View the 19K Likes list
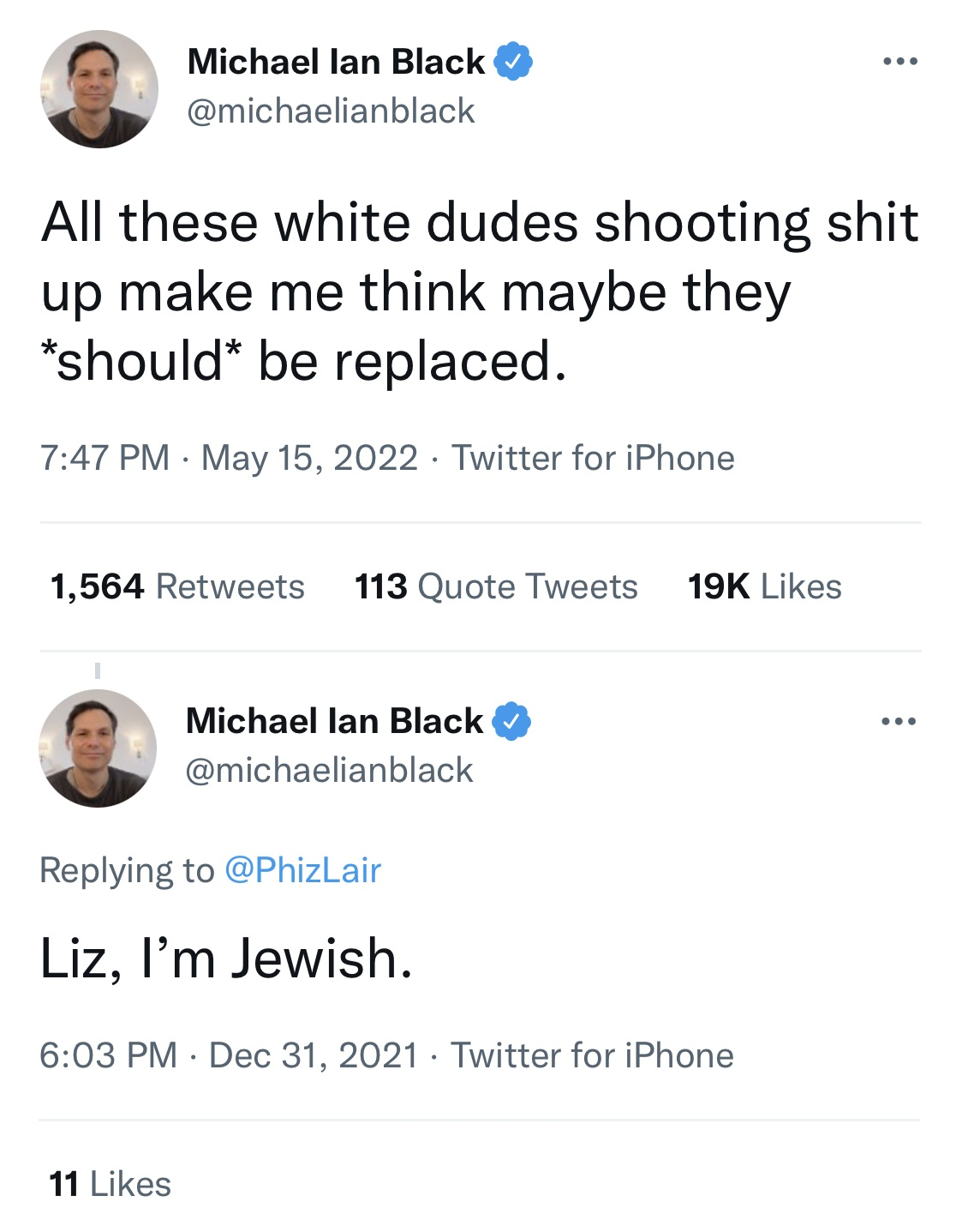 (764, 587)
